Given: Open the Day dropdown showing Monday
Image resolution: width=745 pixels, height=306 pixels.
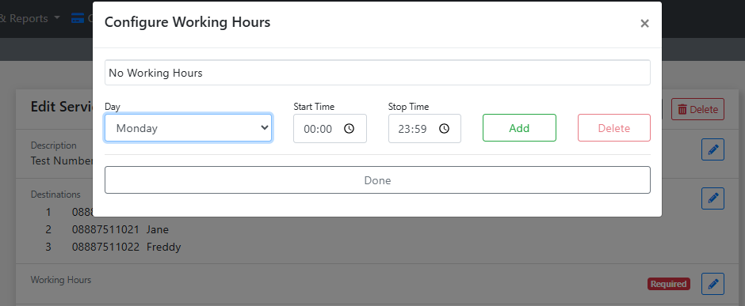Looking at the screenshot, I should click(x=188, y=128).
